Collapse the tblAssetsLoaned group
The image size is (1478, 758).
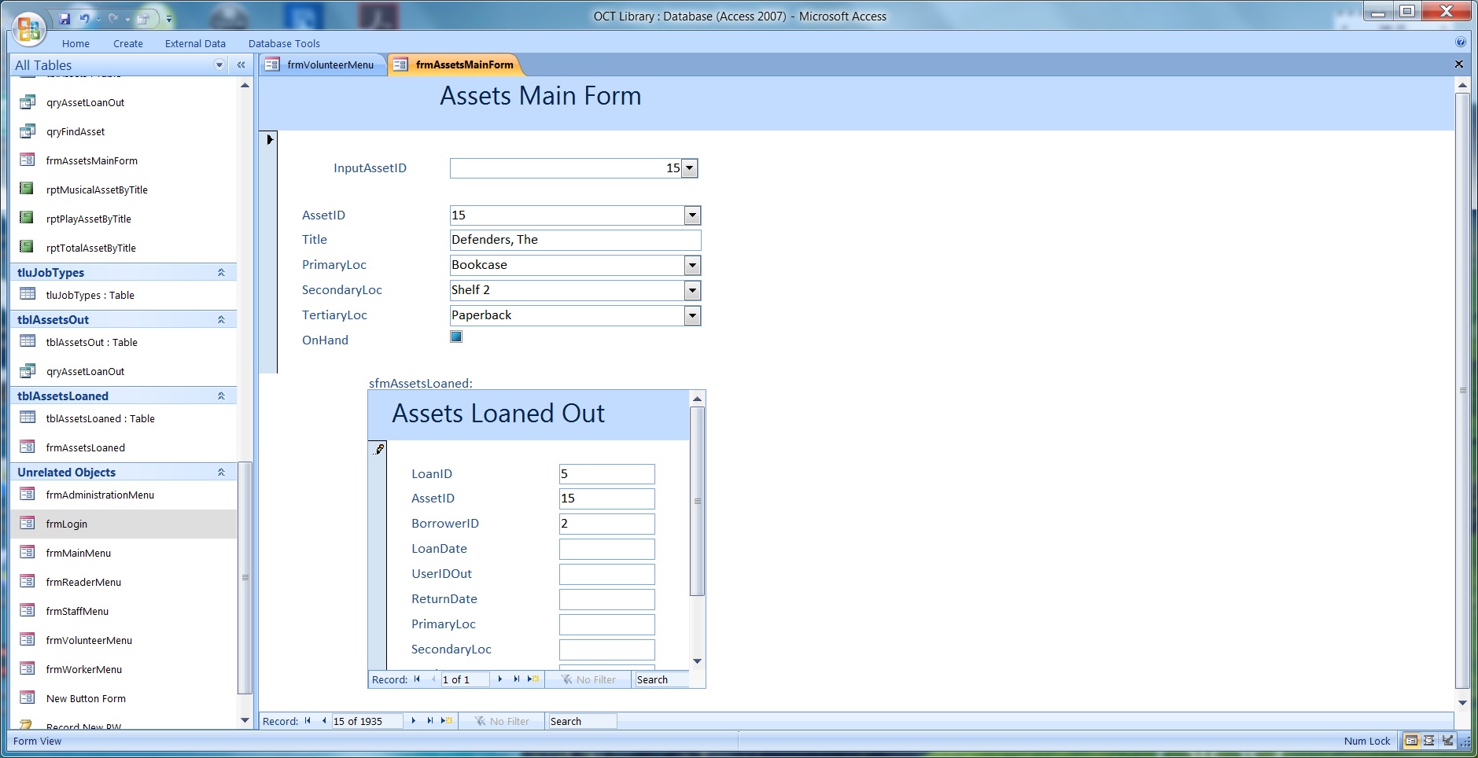[x=221, y=396]
